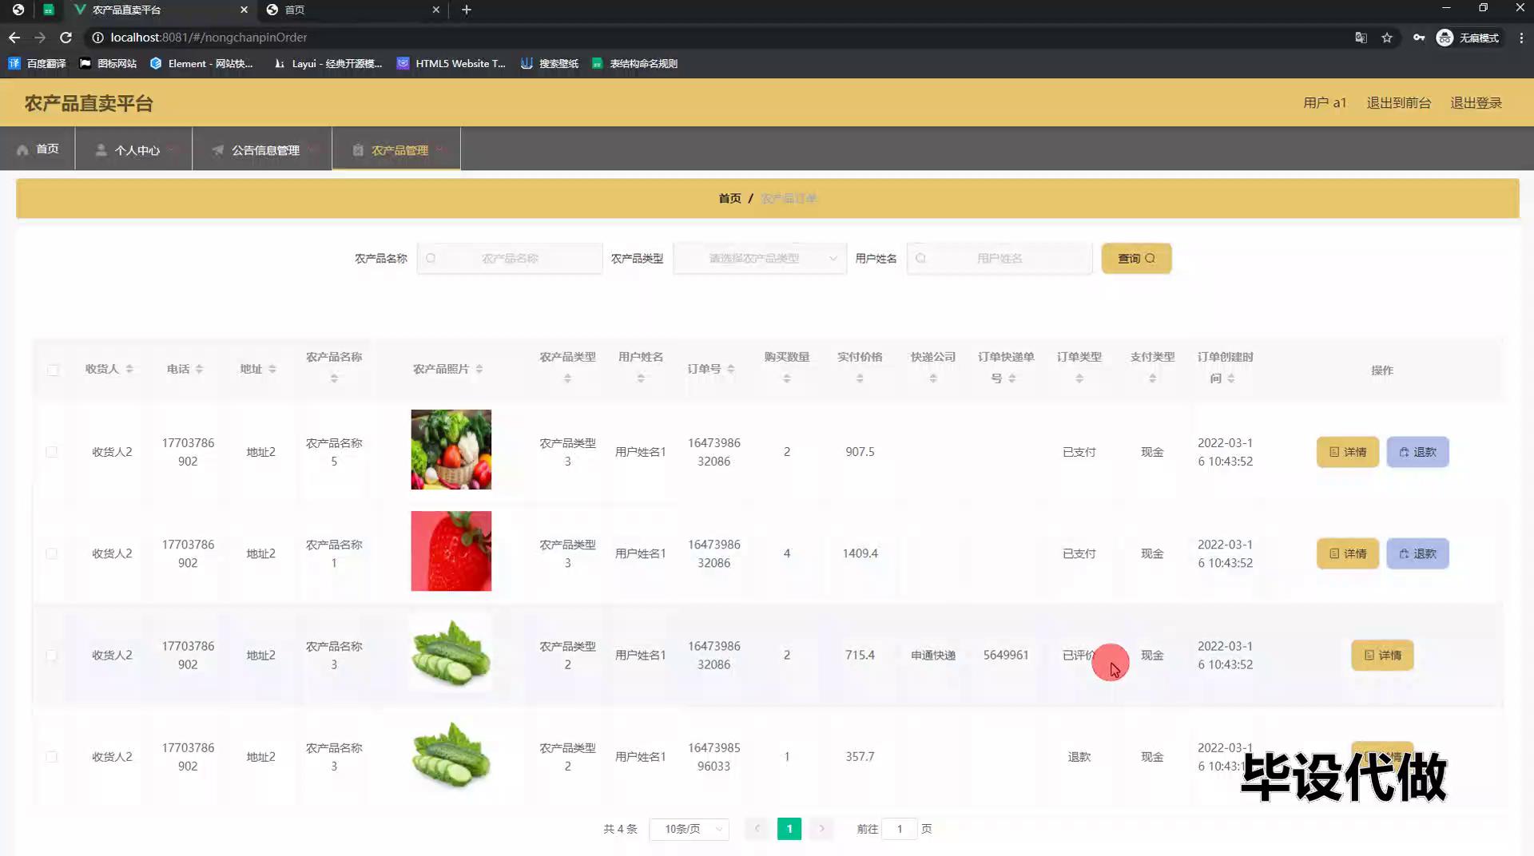
Task: Click sort arrows on 收货人 column
Action: coord(129,369)
